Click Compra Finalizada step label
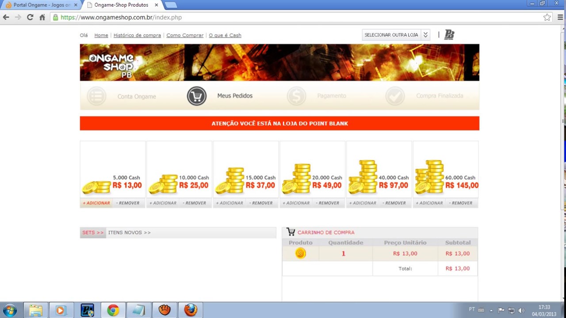Screen dimensions: 566x318 [x=440, y=96]
